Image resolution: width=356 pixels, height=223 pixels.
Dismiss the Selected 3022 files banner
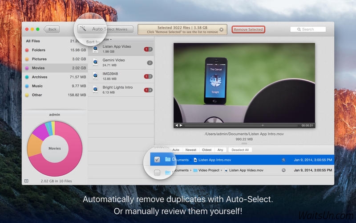221,29
